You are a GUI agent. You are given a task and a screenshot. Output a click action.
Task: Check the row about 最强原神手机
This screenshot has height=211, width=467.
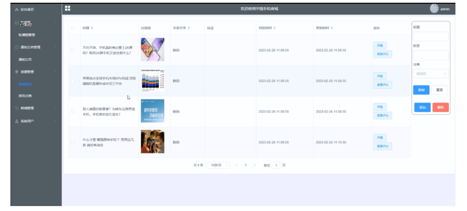click(x=73, y=142)
